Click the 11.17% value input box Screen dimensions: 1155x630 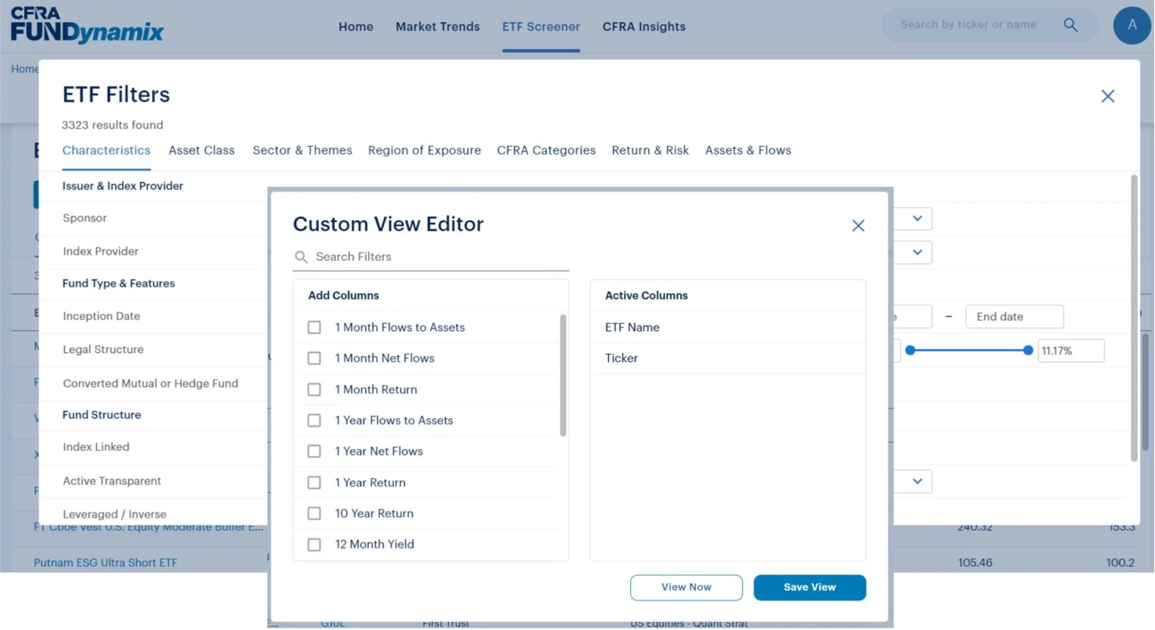[x=1071, y=351]
